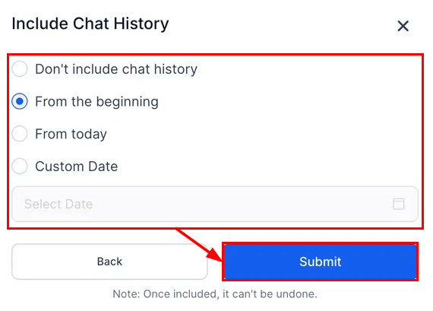
Task: Close the Include Chat History dialog
Action: click(x=403, y=27)
